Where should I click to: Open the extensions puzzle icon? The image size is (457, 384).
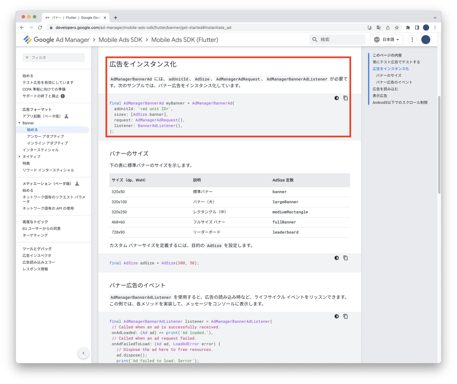pyautogui.click(x=408, y=27)
